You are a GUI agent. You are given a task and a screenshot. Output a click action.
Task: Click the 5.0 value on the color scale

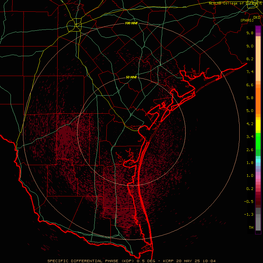point(250,111)
